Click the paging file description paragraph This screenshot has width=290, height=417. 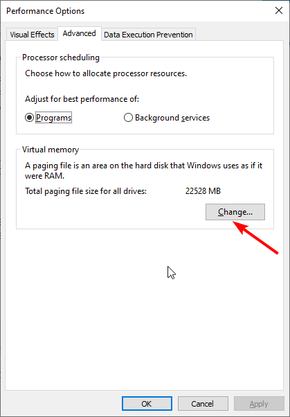click(x=143, y=170)
